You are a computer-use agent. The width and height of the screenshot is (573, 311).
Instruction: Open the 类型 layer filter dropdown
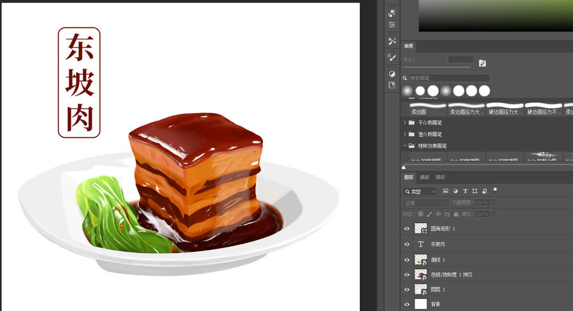pyautogui.click(x=420, y=191)
